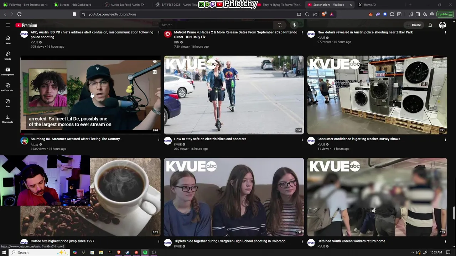Open options for Triplets Evergreen High video

click(x=302, y=241)
